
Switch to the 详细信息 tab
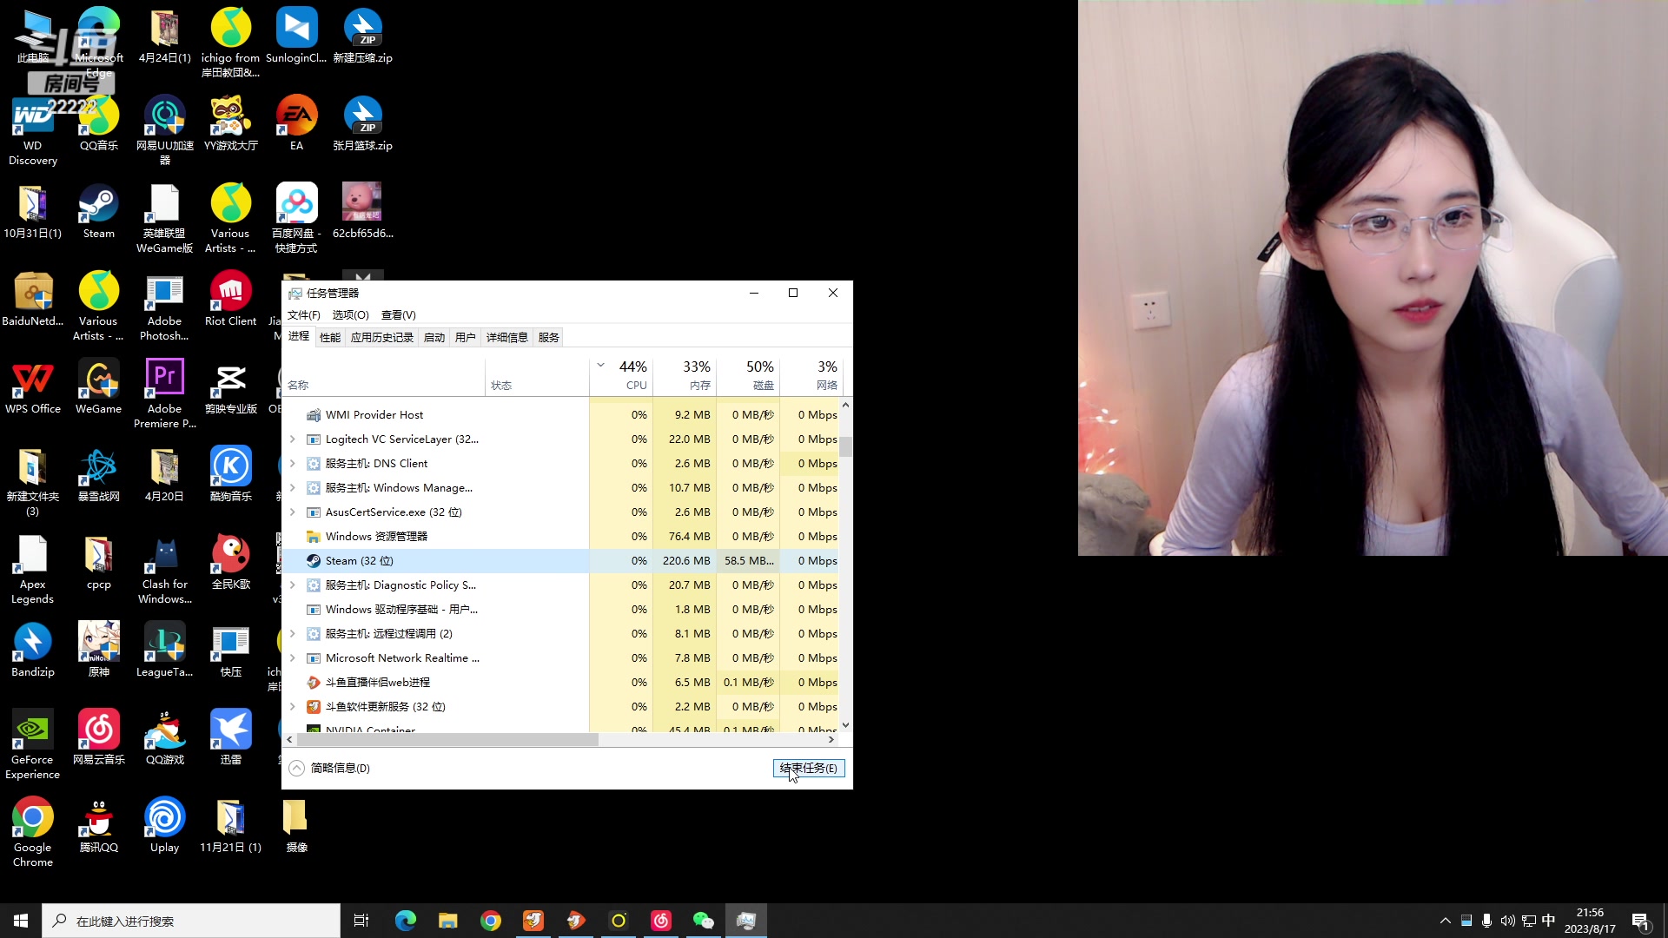click(x=506, y=337)
